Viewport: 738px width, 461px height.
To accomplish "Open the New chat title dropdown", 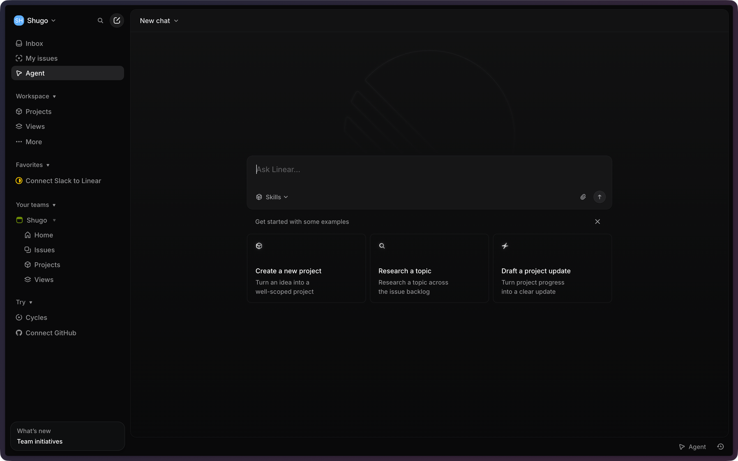I will point(159,21).
